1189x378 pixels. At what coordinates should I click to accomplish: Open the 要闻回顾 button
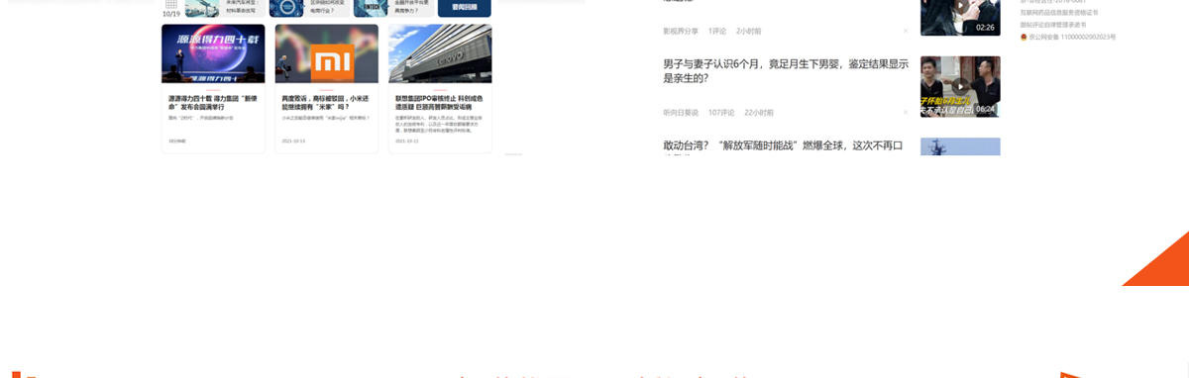click(x=464, y=8)
